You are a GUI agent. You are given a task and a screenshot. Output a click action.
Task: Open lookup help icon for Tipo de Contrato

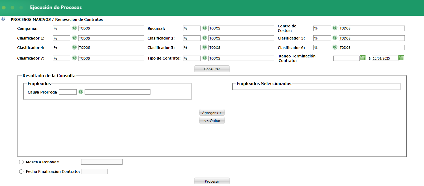(x=204, y=58)
